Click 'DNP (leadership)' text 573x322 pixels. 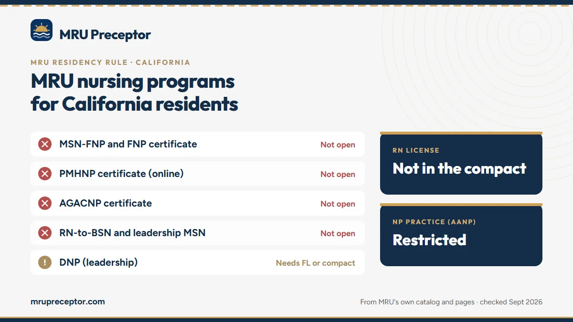tap(98, 262)
